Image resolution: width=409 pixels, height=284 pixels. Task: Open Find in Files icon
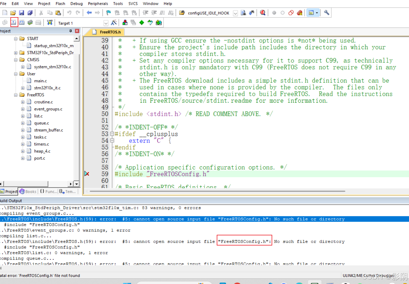coord(182,13)
